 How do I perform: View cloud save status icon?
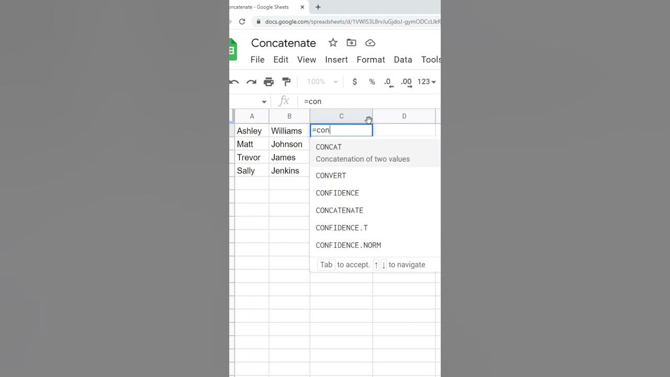point(370,43)
